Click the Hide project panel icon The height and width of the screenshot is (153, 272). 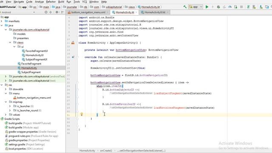[x=62, y=12]
